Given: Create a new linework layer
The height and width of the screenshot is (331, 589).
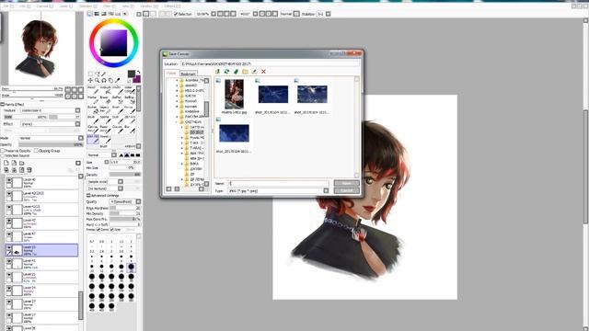Looking at the screenshot, I should coord(14,163).
